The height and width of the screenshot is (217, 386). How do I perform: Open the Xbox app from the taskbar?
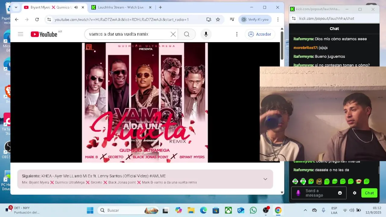[x=228, y=210]
